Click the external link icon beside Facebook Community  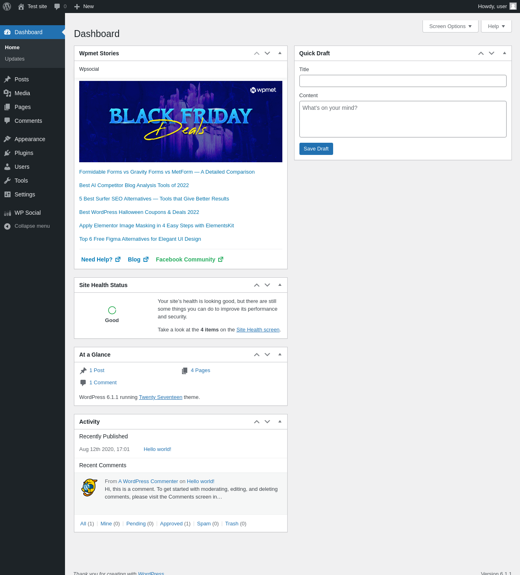[221, 259]
